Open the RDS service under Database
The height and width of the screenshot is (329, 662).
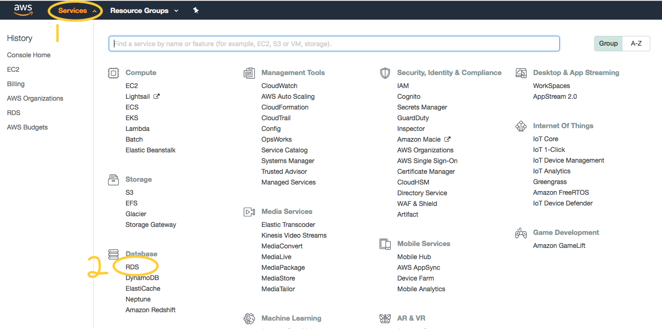coord(132,267)
